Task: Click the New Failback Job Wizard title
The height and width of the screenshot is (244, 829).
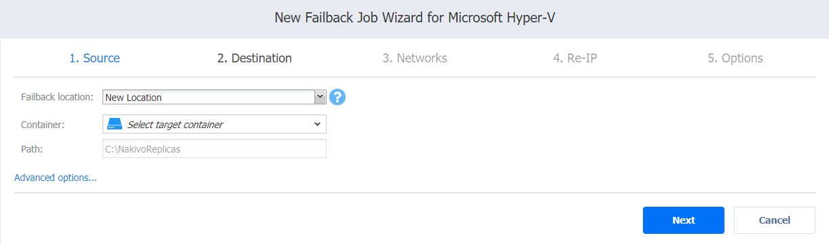Action: pos(414,18)
